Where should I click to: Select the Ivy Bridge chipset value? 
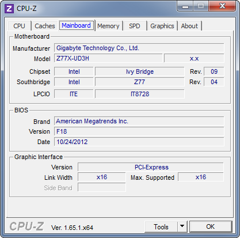[140, 71]
